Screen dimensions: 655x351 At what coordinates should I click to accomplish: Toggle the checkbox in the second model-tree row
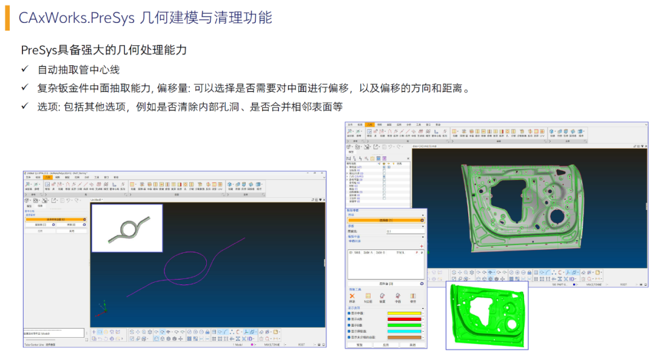[384, 171]
